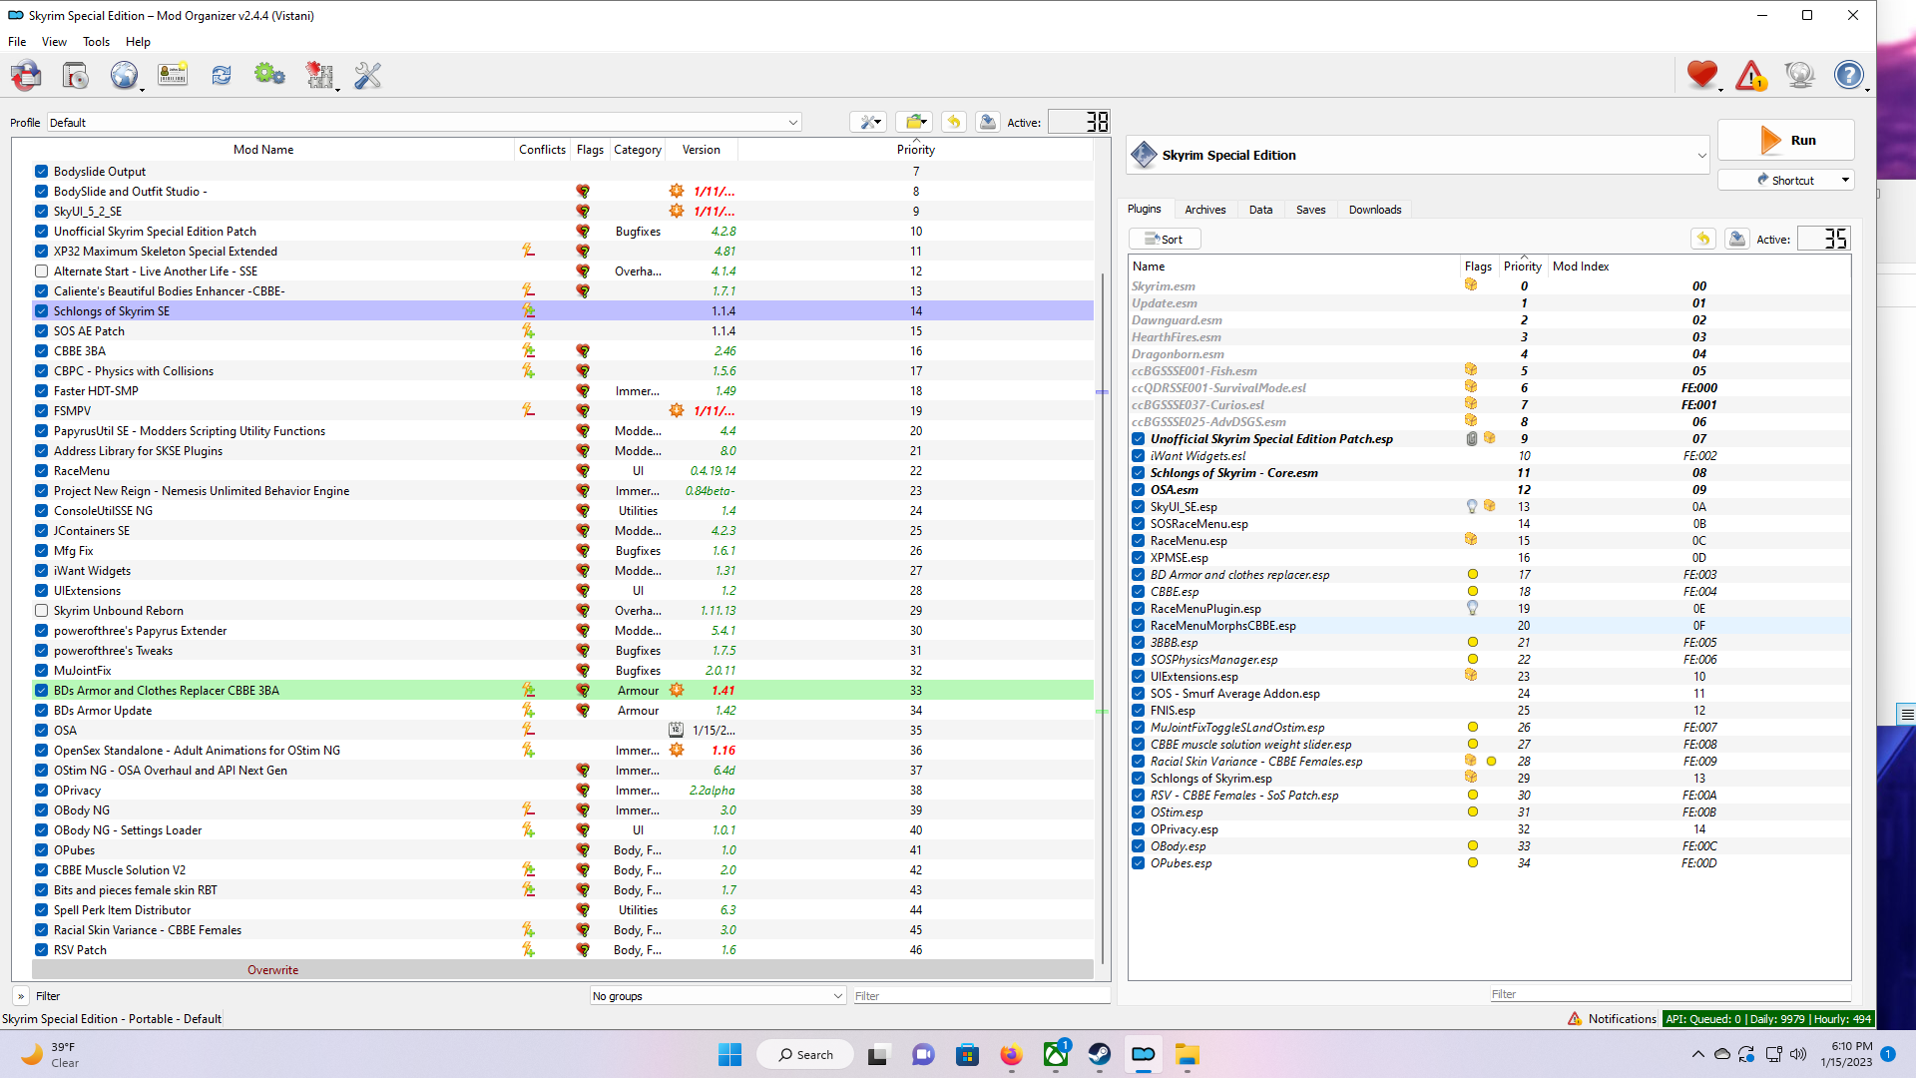Image resolution: width=1916 pixels, height=1078 pixels.
Task: Open Microsoft Store from the taskbar
Action: [967, 1055]
